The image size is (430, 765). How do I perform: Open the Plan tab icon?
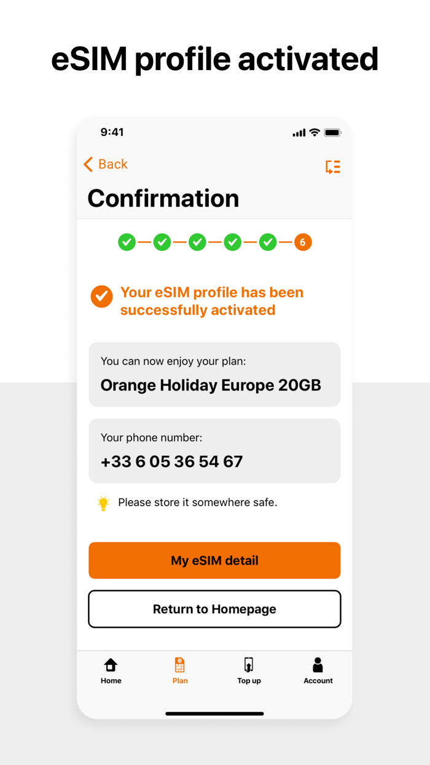(x=180, y=665)
